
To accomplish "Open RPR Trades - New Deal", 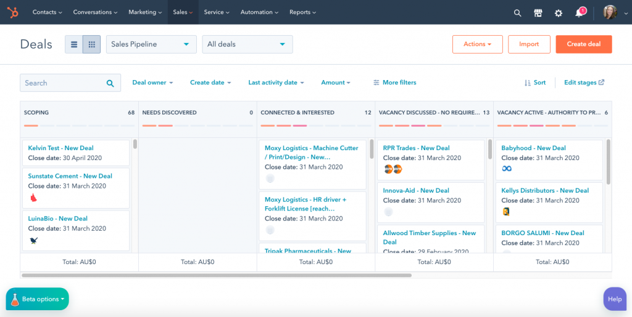I will [x=417, y=148].
